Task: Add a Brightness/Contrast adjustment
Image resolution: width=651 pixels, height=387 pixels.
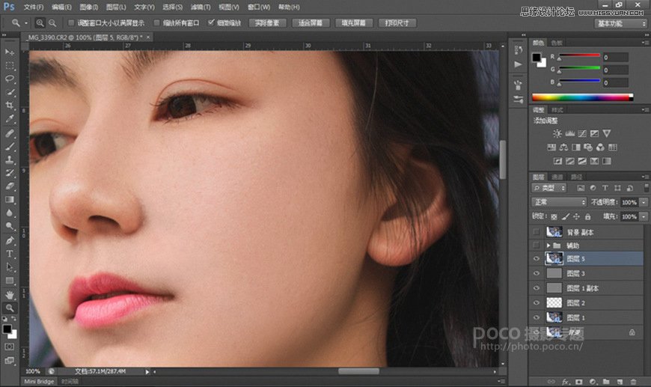Action: click(x=557, y=133)
